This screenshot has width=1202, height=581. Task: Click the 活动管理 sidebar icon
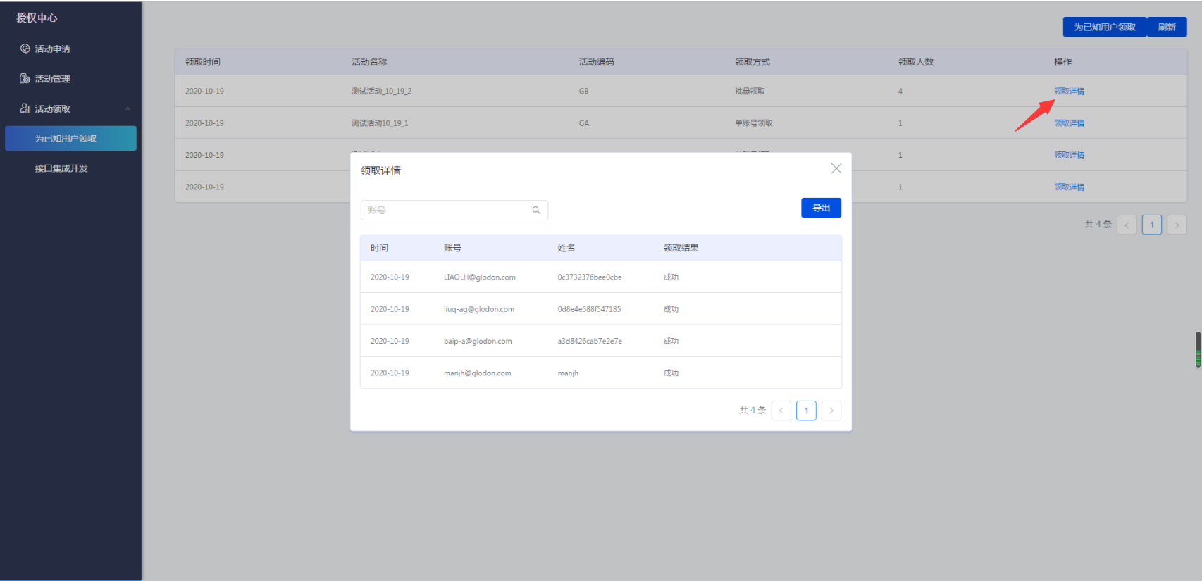[25, 79]
